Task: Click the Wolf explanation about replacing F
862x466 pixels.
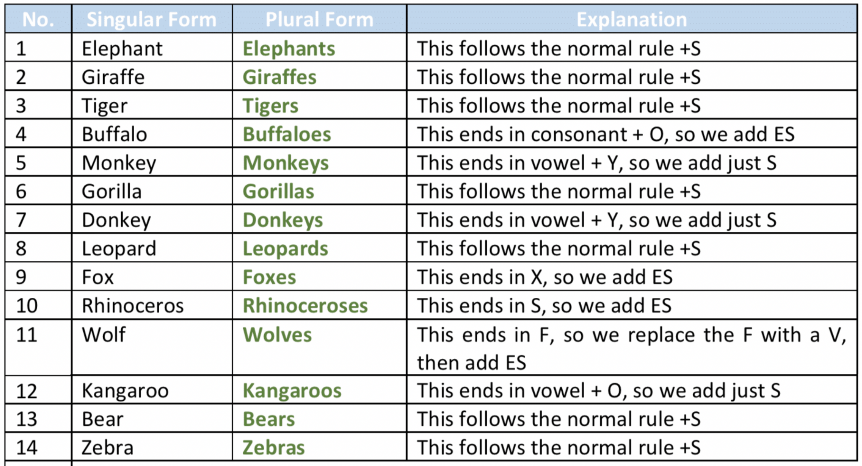Action: pyautogui.click(x=631, y=349)
